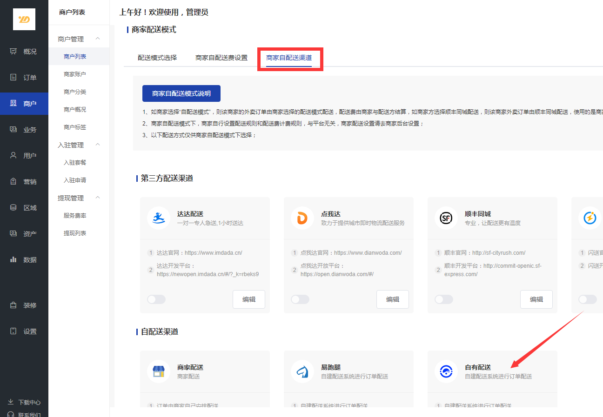
Task: Click the 易跑腿 card title
Action: click(331, 367)
